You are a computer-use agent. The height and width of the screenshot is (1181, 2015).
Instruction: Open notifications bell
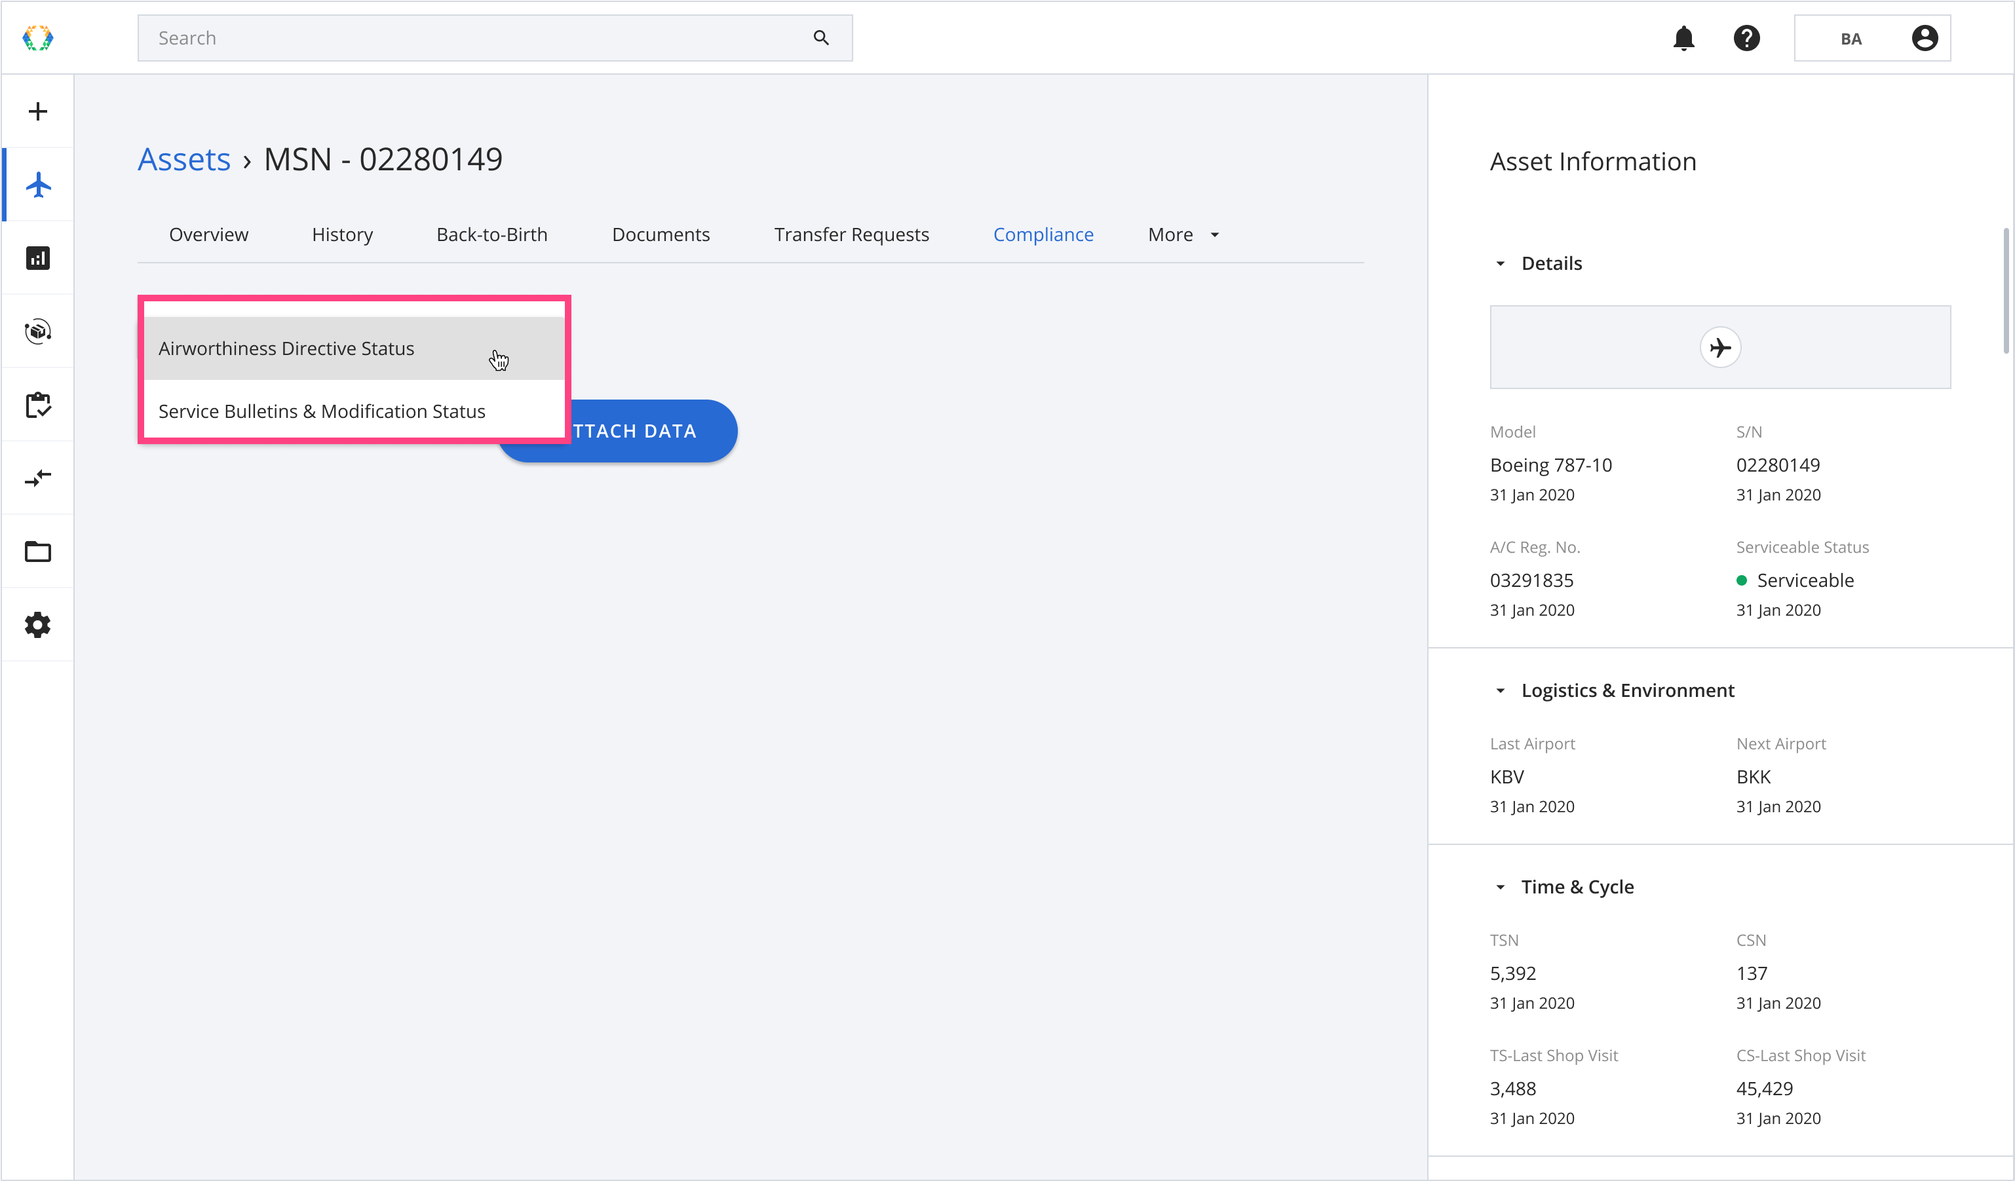pos(1683,37)
